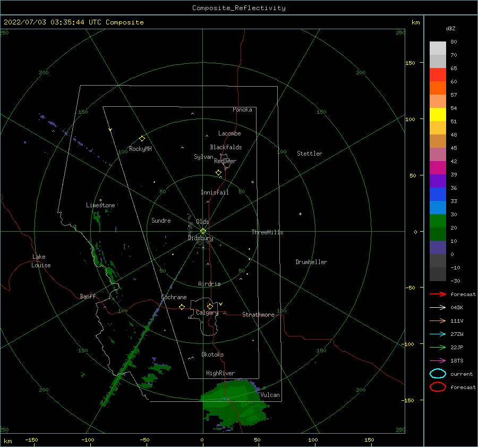Image resolution: width=478 pixels, height=447 pixels.
Task: Pick the orange 60-57 dBZ swatch
Action: (438, 88)
